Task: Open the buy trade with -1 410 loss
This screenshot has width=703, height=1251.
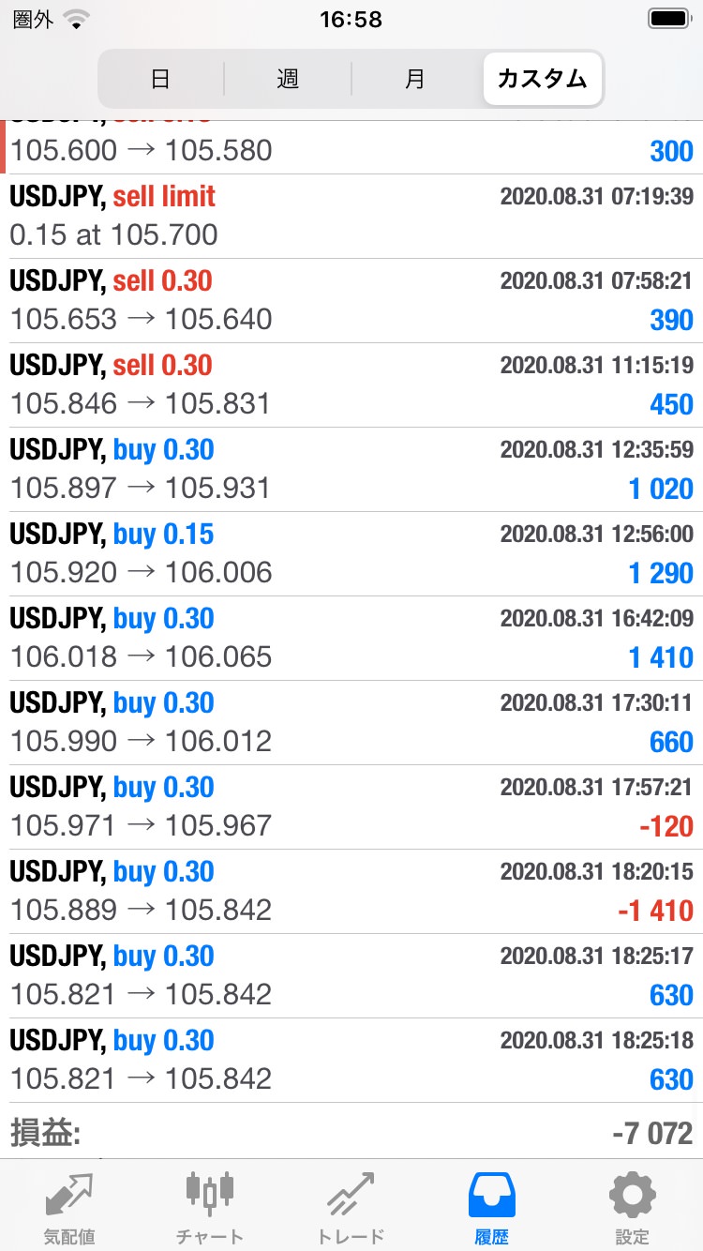Action: (351, 891)
